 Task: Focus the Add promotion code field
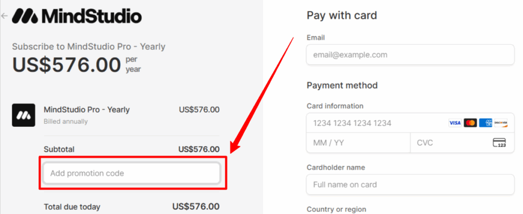pos(132,173)
